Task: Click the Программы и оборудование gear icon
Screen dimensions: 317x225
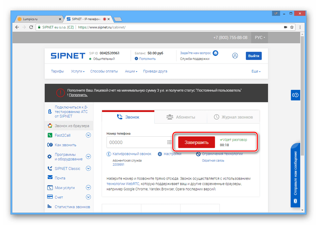Action: 50,156
